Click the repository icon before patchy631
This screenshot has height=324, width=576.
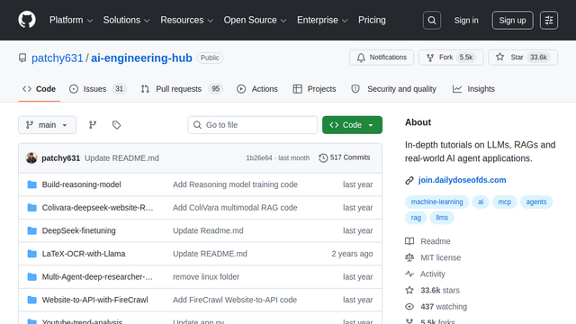tap(22, 58)
